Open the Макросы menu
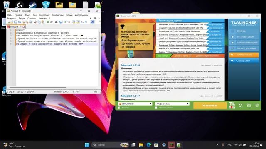The height and width of the screenshot is (149, 266). click(12, 18)
